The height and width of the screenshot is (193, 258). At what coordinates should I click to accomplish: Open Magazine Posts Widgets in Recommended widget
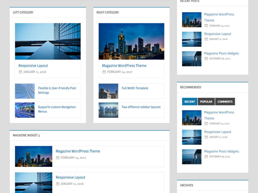click(x=221, y=151)
